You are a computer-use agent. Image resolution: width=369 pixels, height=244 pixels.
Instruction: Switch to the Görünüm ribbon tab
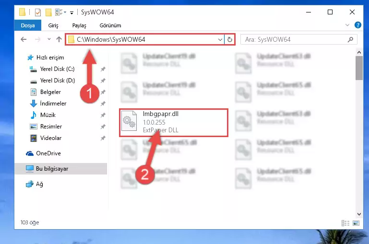pyautogui.click(x=110, y=25)
